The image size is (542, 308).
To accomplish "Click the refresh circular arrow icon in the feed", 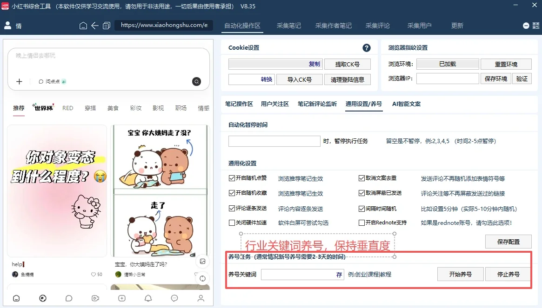I will pyautogui.click(x=202, y=278).
